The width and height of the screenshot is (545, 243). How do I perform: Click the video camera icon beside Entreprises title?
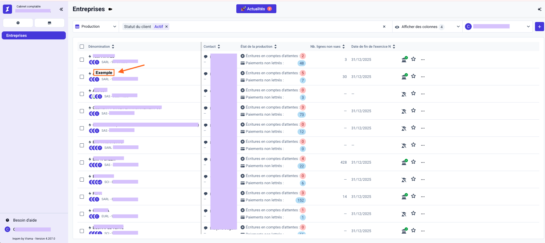tap(110, 9)
